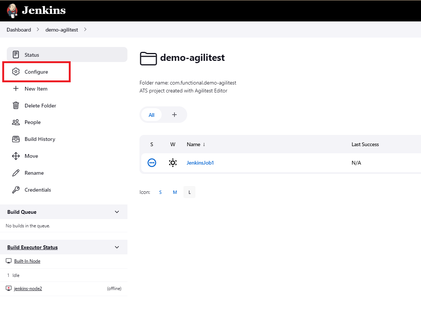Click the Status document icon
The width and height of the screenshot is (421, 310).
(x=16, y=55)
